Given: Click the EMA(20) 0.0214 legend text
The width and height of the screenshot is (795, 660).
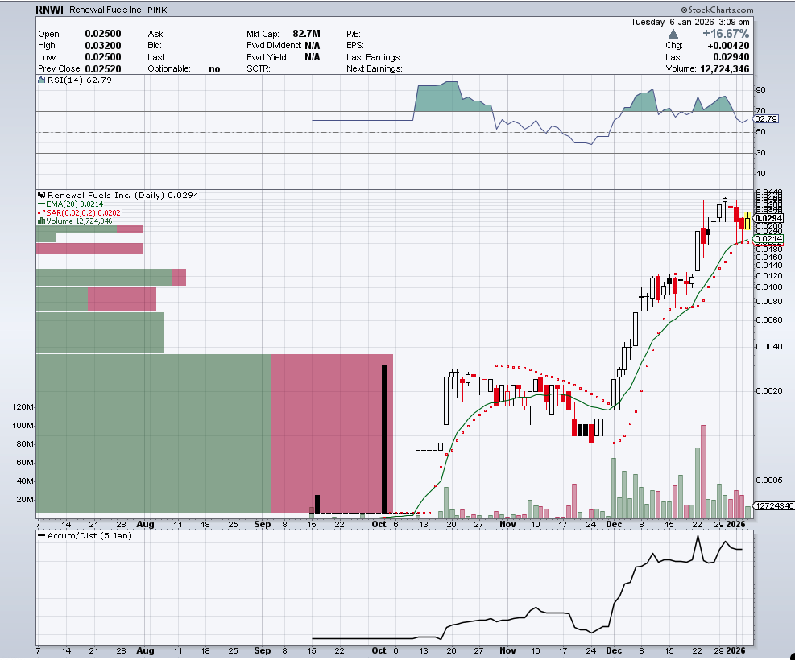Looking at the screenshot, I should pos(75,204).
